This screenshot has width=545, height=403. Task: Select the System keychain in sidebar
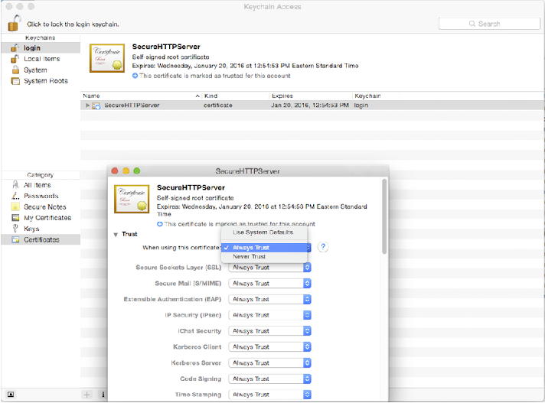pos(34,70)
